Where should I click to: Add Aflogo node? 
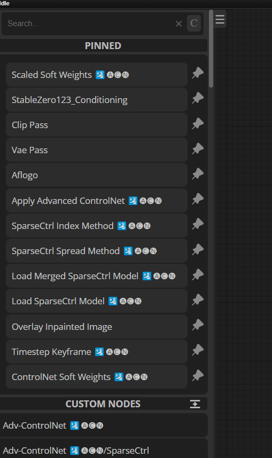click(97, 175)
